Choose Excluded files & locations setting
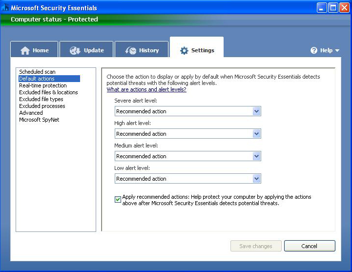This screenshot has height=272, width=352. 48,92
